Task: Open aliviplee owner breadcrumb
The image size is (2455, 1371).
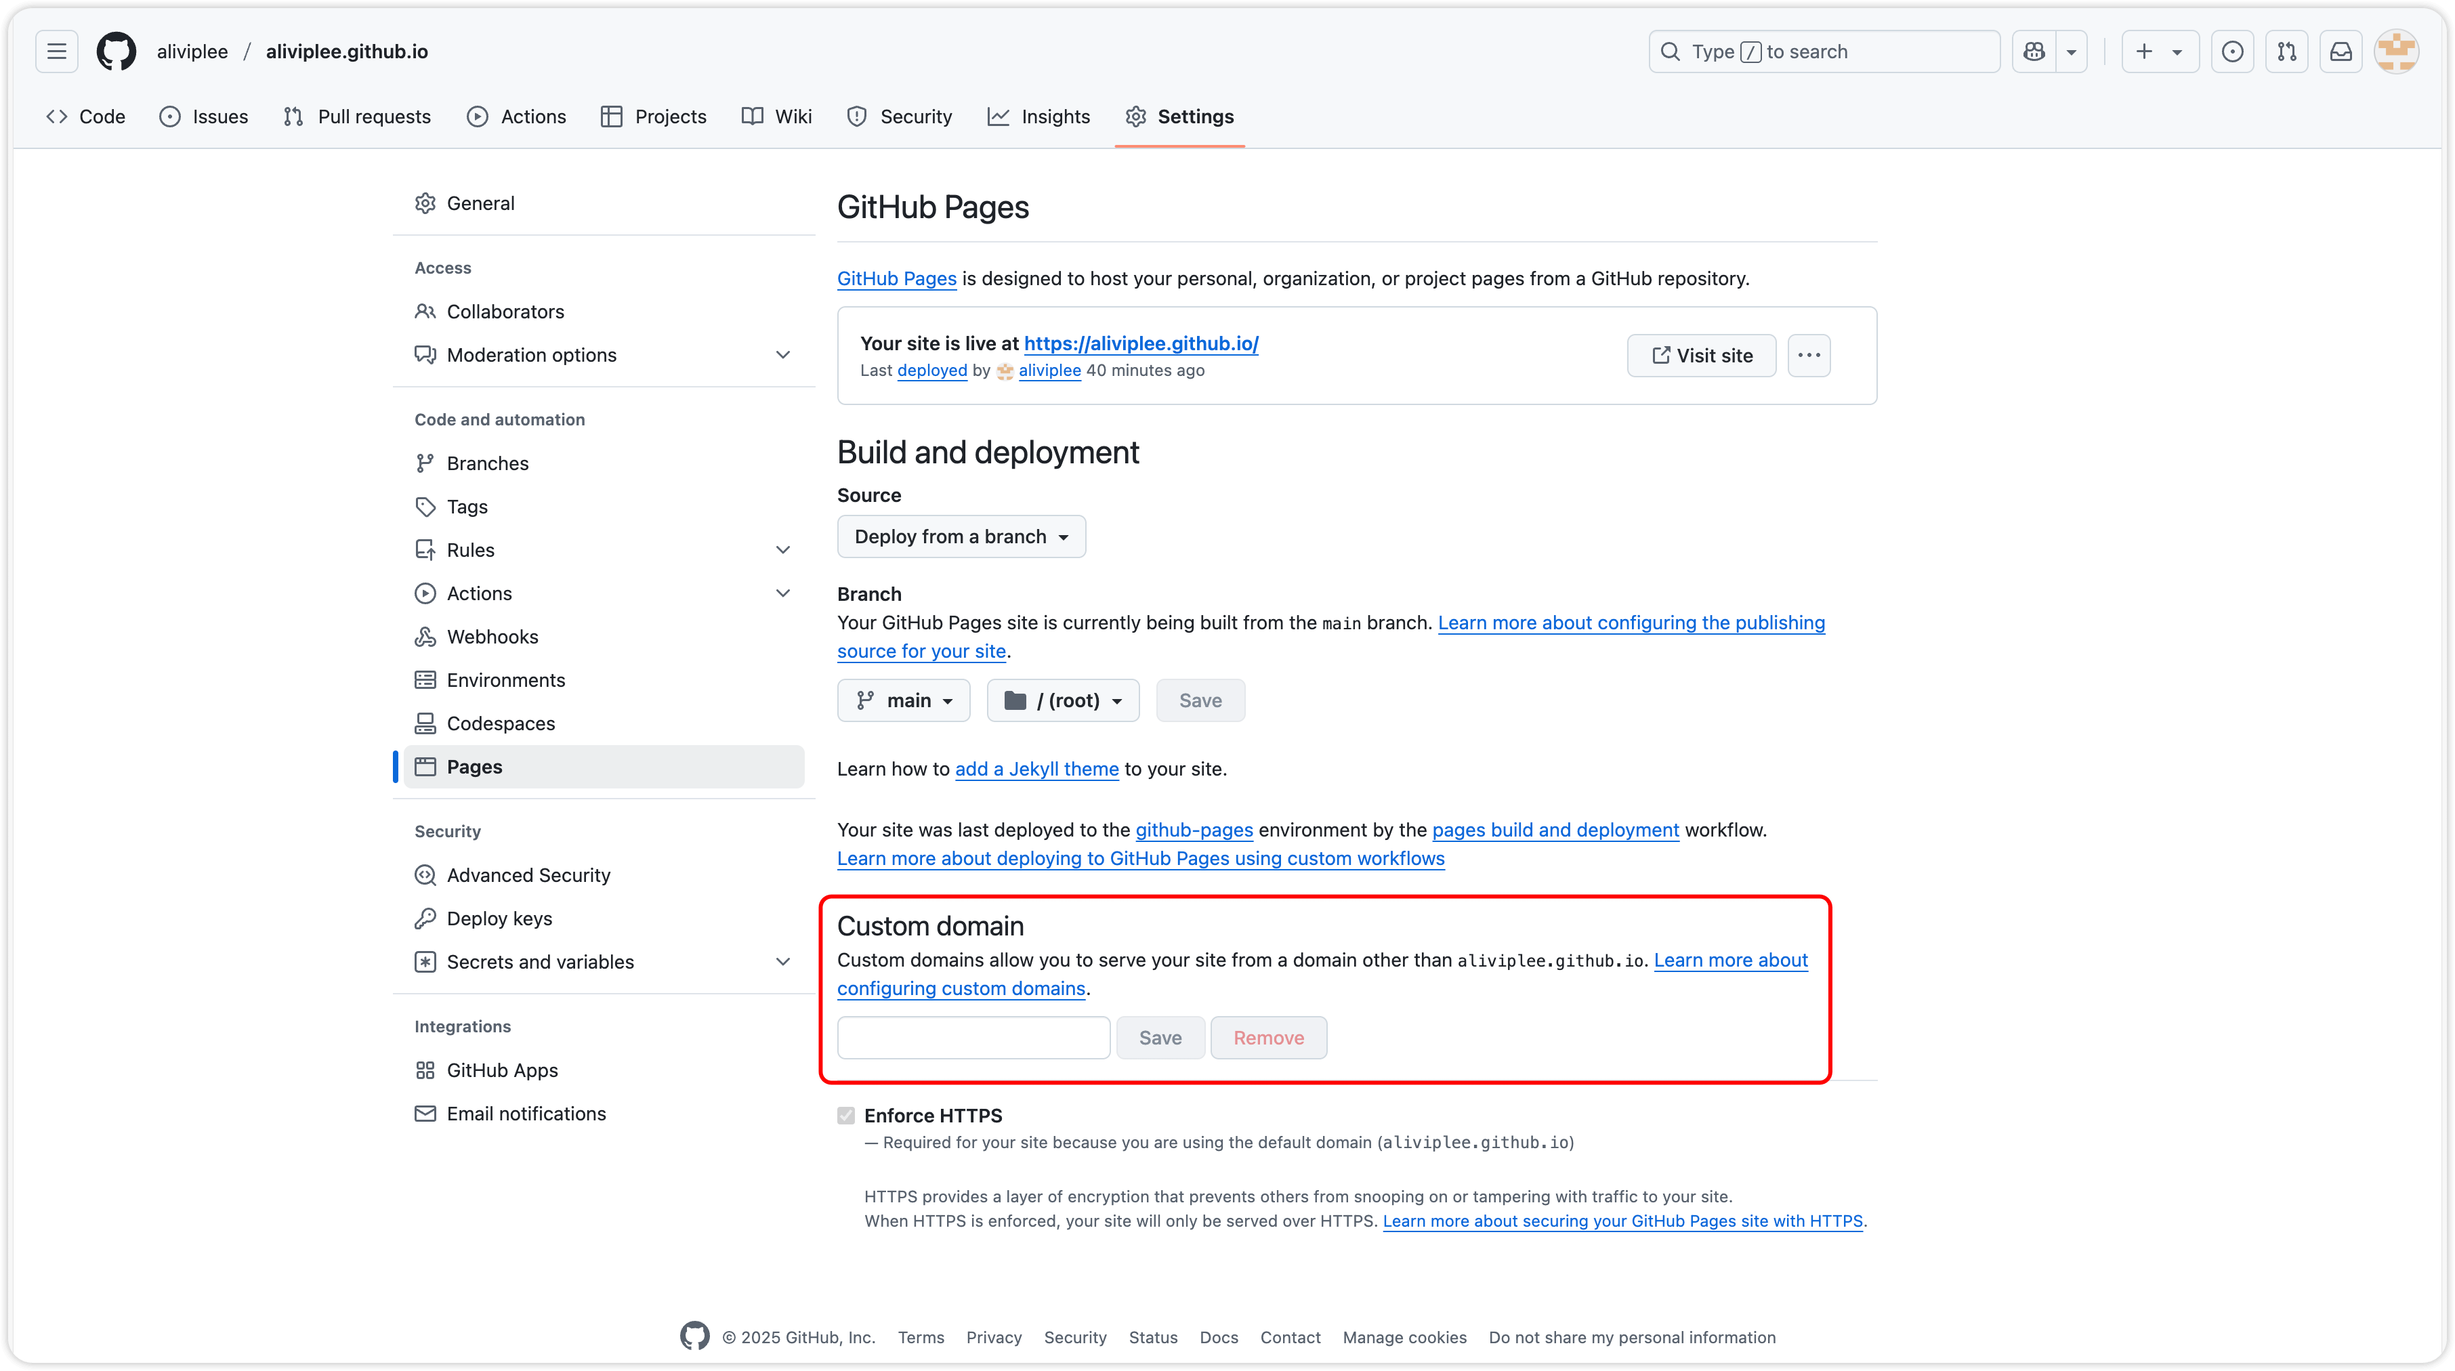Action: (192, 51)
